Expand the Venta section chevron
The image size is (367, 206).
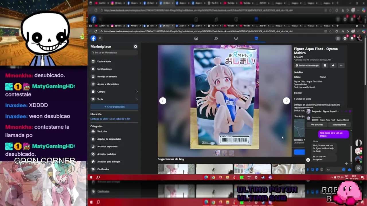[137, 99]
